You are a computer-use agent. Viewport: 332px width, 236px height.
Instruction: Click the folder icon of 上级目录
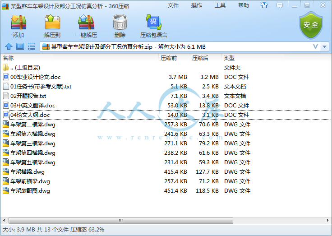click(6, 67)
